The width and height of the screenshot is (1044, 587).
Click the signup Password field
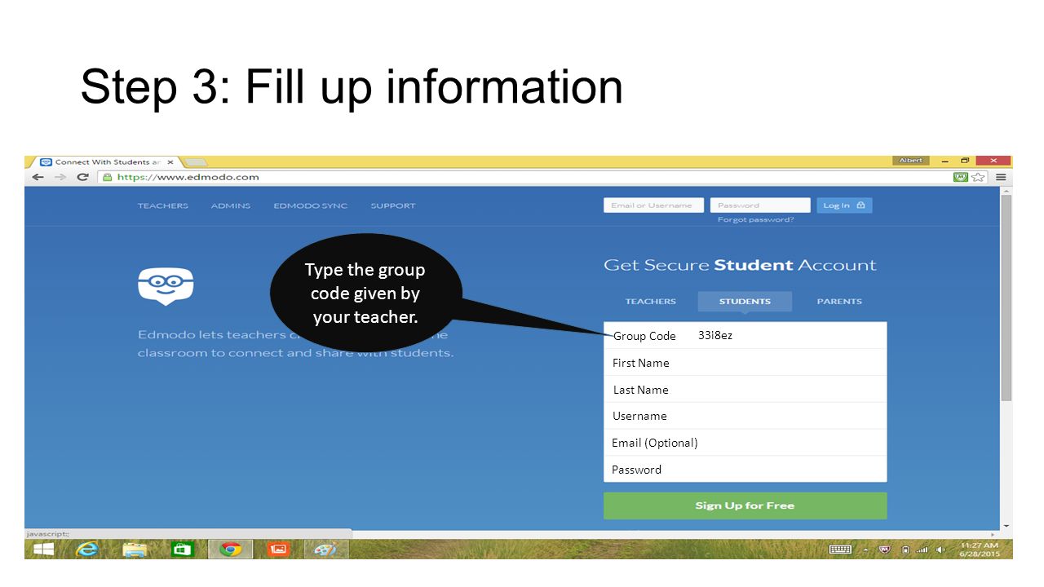click(x=745, y=470)
